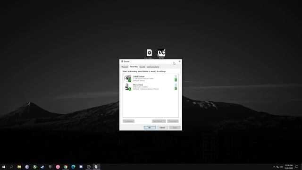Open the taskbar clock and date

pyautogui.click(x=288, y=167)
